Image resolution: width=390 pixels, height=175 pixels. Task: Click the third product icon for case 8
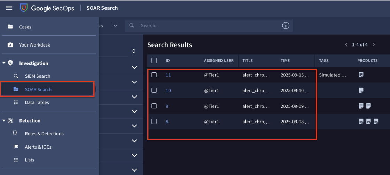[x=376, y=122]
